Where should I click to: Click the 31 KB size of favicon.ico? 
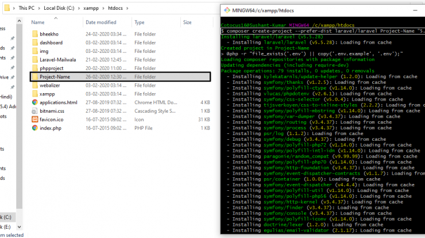click(204, 120)
